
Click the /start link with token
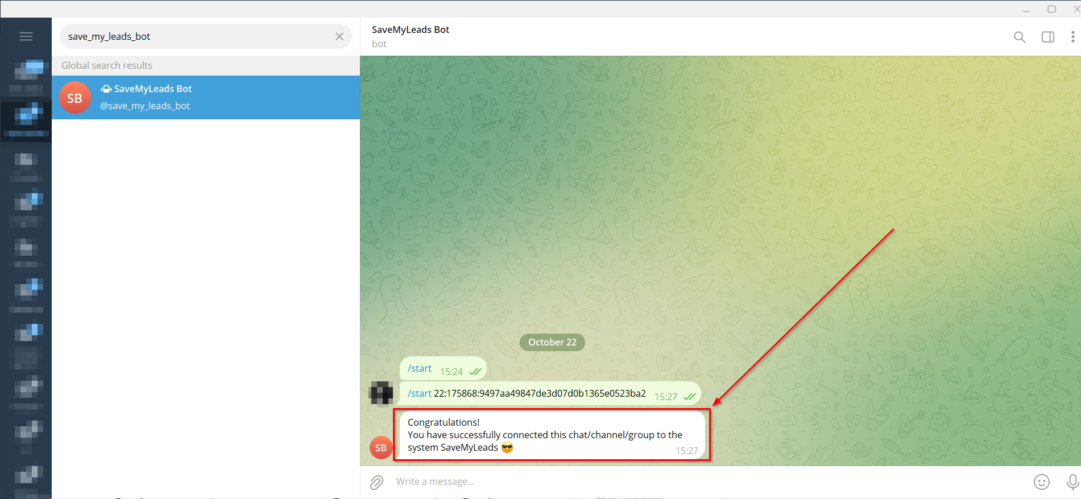420,393
